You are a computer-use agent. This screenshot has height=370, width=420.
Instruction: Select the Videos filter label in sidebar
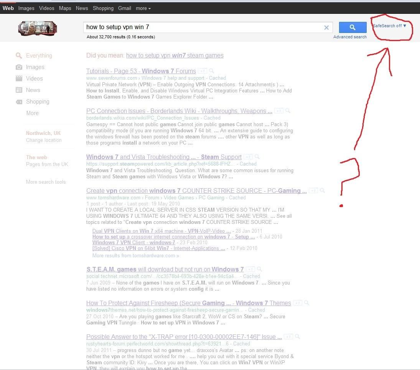[x=34, y=79]
